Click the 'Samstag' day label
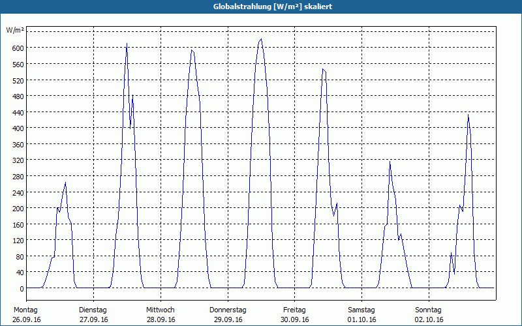 click(361, 310)
